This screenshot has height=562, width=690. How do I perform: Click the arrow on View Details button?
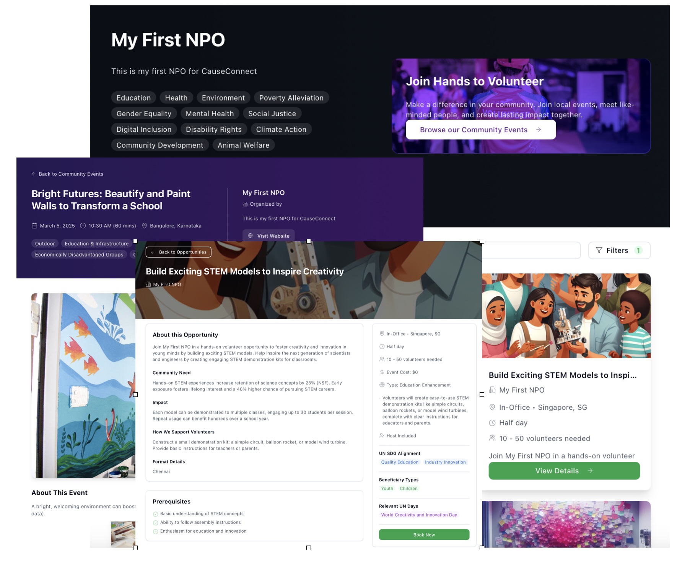tap(590, 471)
